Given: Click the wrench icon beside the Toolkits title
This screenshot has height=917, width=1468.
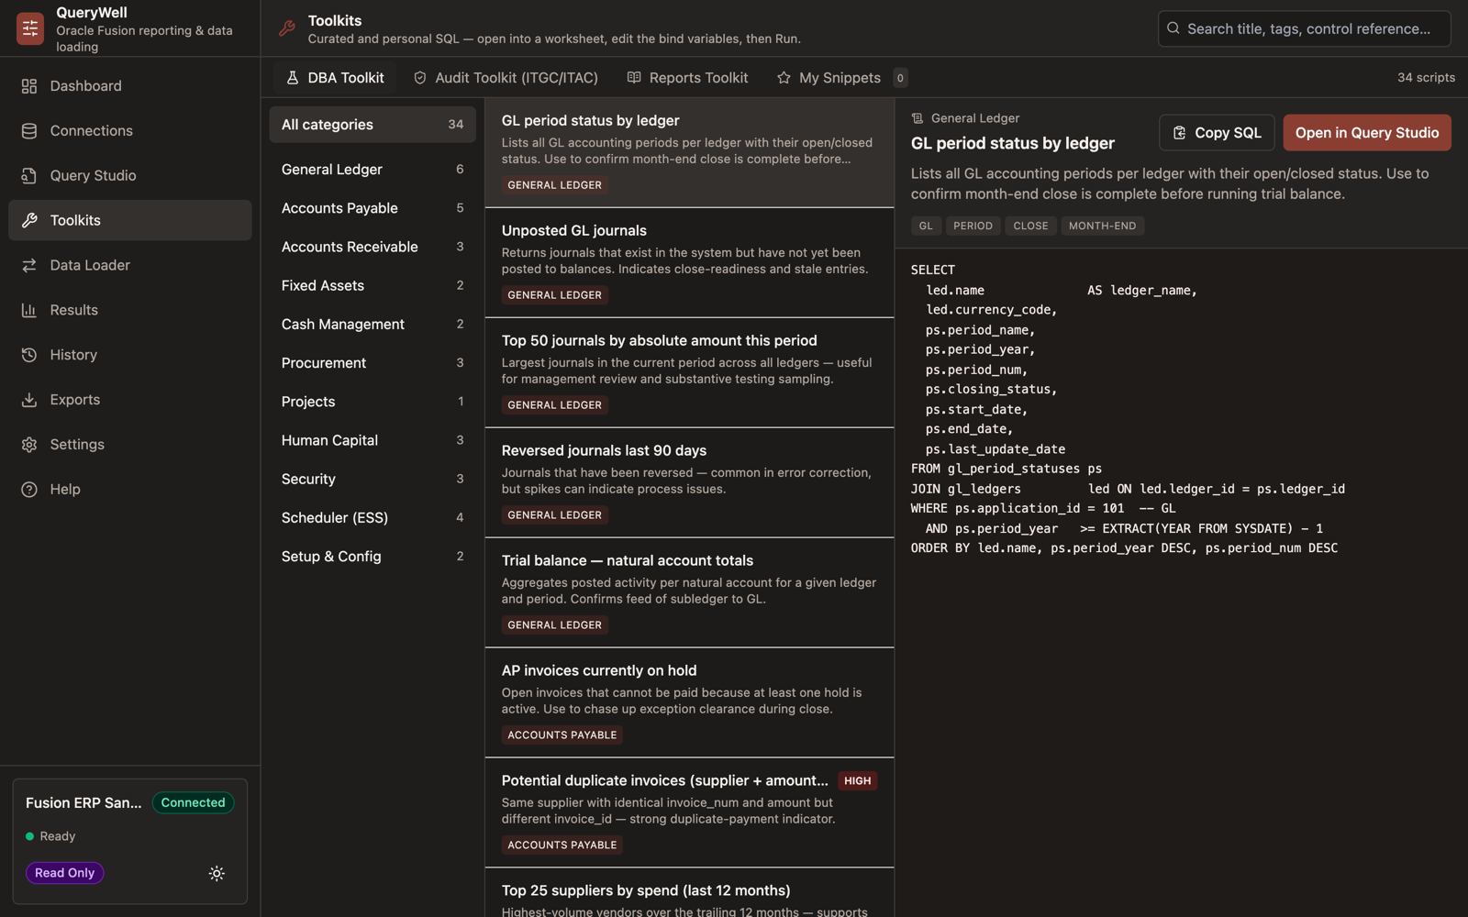Looking at the screenshot, I should point(287,28).
